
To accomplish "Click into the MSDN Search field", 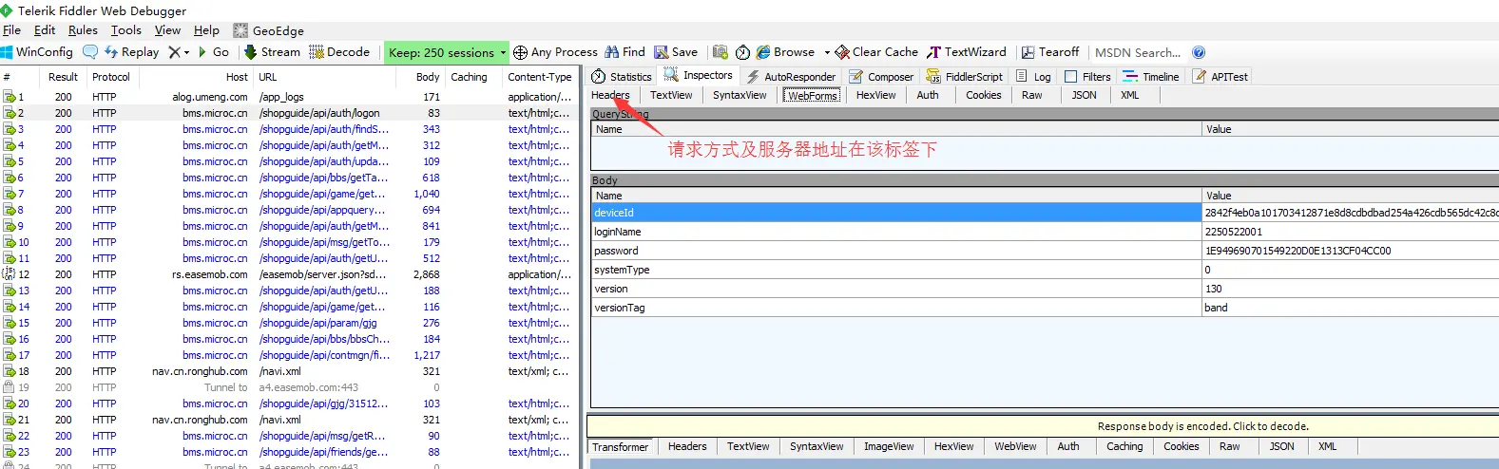I will [1139, 52].
